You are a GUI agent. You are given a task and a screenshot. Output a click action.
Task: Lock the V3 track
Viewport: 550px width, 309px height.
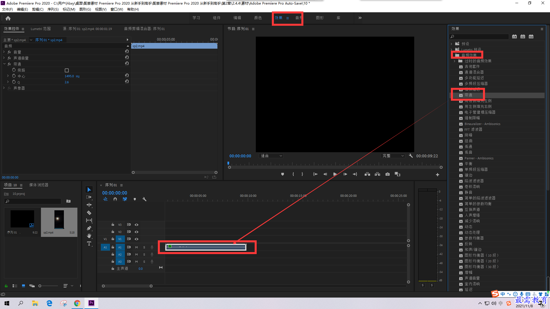[113, 225]
